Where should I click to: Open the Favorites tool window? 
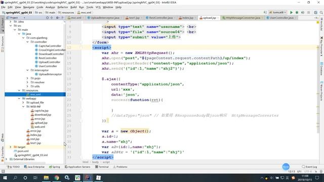(x=2, y=154)
